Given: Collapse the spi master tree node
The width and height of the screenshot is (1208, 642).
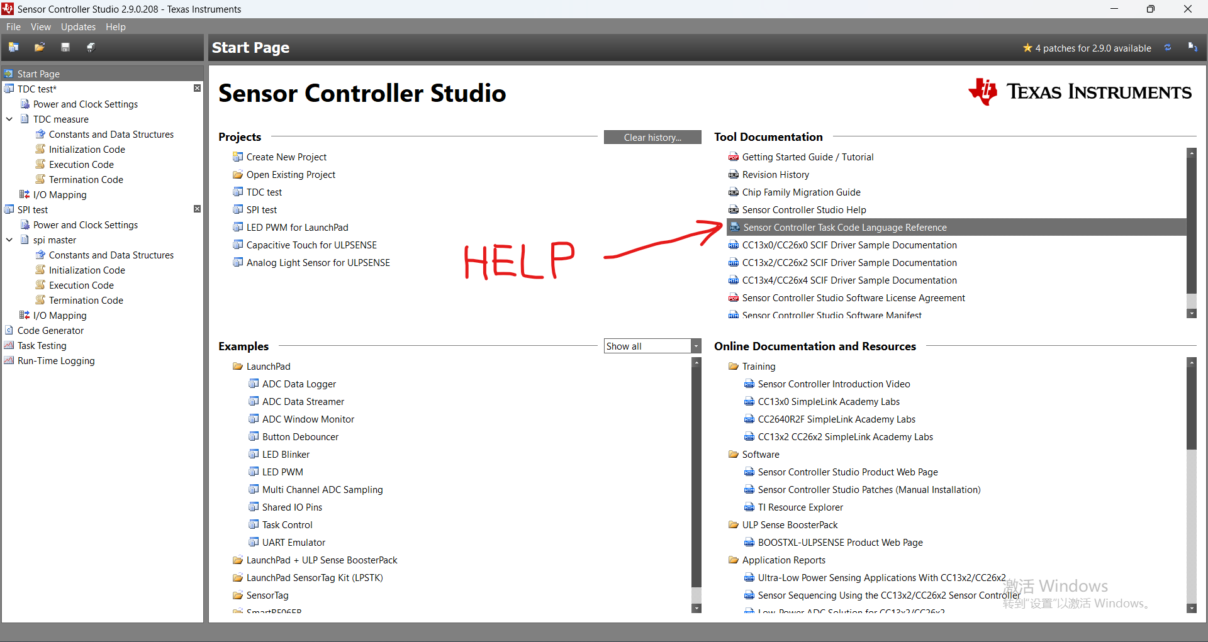Looking at the screenshot, I should [9, 240].
